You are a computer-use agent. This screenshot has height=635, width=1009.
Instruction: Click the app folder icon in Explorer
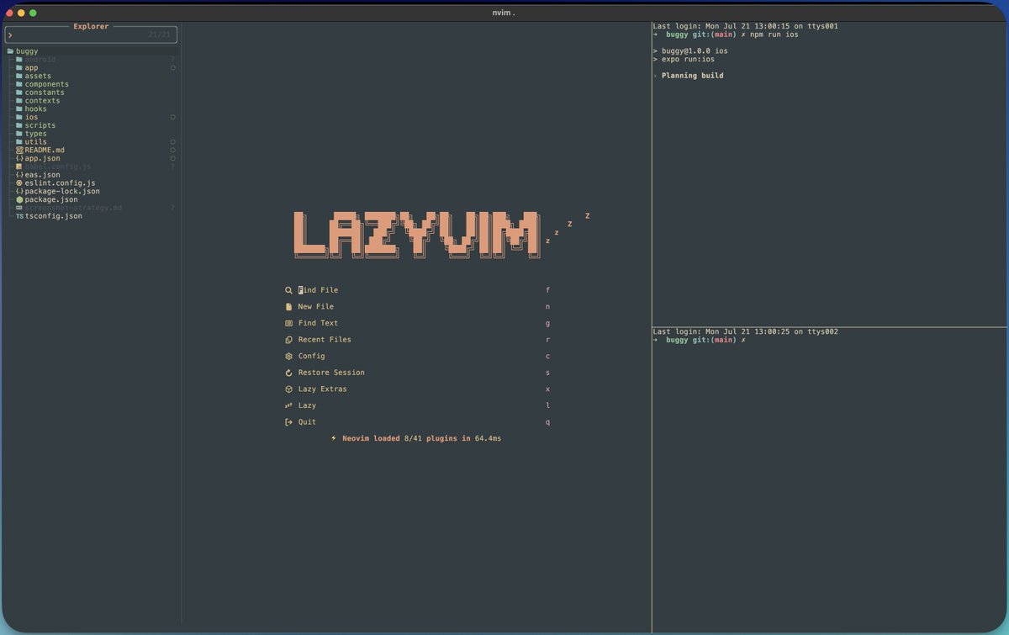(19, 68)
